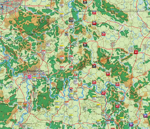The height and width of the screenshot is (129, 150).
Task: Select the purple counter near Weiden
Action: pyautogui.click(x=145, y=116)
